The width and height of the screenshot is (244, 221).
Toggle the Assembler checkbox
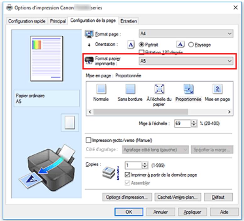tap(127, 183)
